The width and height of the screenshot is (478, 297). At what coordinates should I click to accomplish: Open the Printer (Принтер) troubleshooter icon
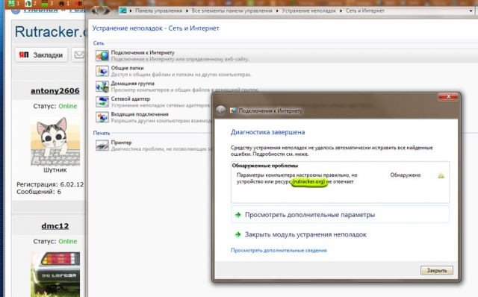(x=102, y=146)
